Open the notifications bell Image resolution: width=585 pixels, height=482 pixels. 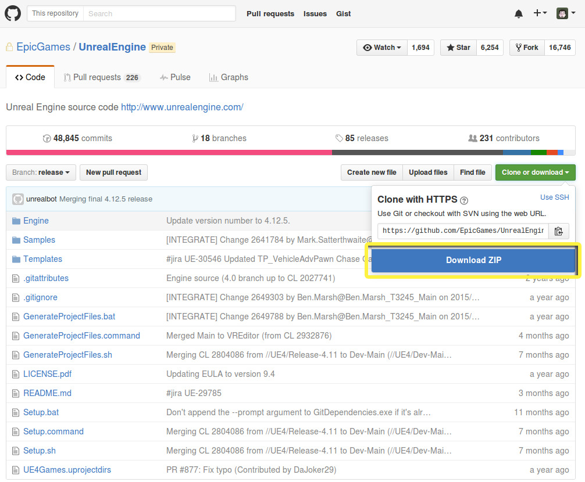(519, 13)
